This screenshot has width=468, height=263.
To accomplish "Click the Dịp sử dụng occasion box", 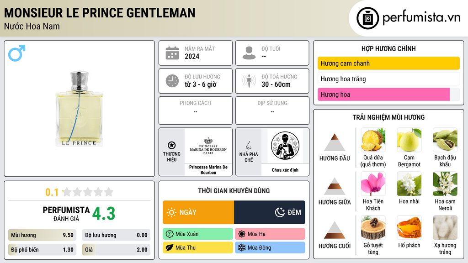I will 272,110.
